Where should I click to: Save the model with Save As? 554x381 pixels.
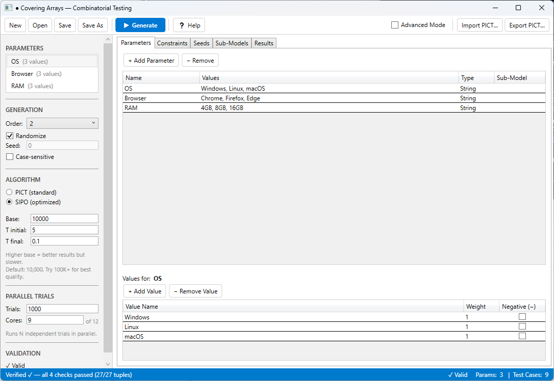pos(92,24)
